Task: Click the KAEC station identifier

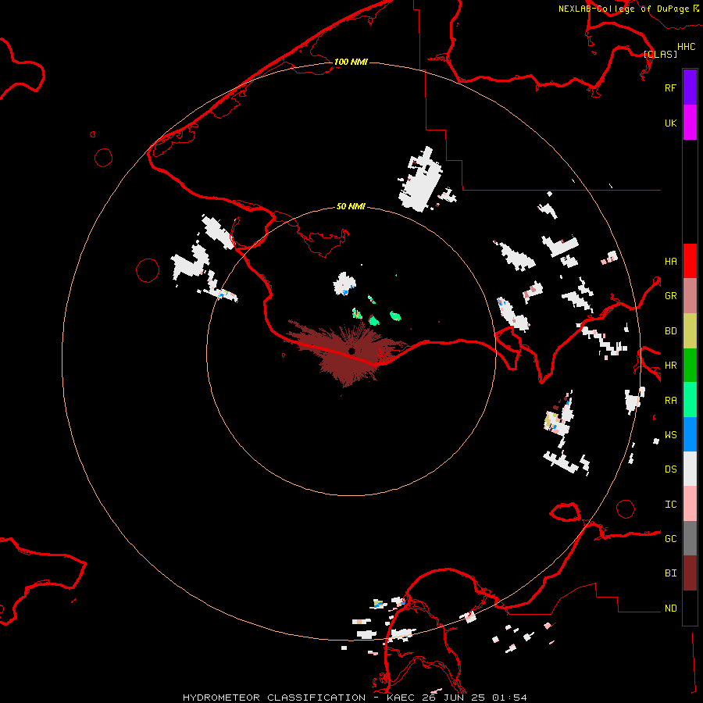Action: (x=401, y=698)
